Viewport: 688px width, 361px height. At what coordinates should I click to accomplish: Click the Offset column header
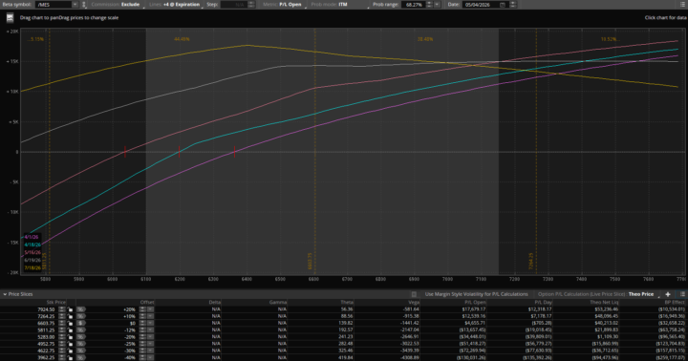[147, 302]
